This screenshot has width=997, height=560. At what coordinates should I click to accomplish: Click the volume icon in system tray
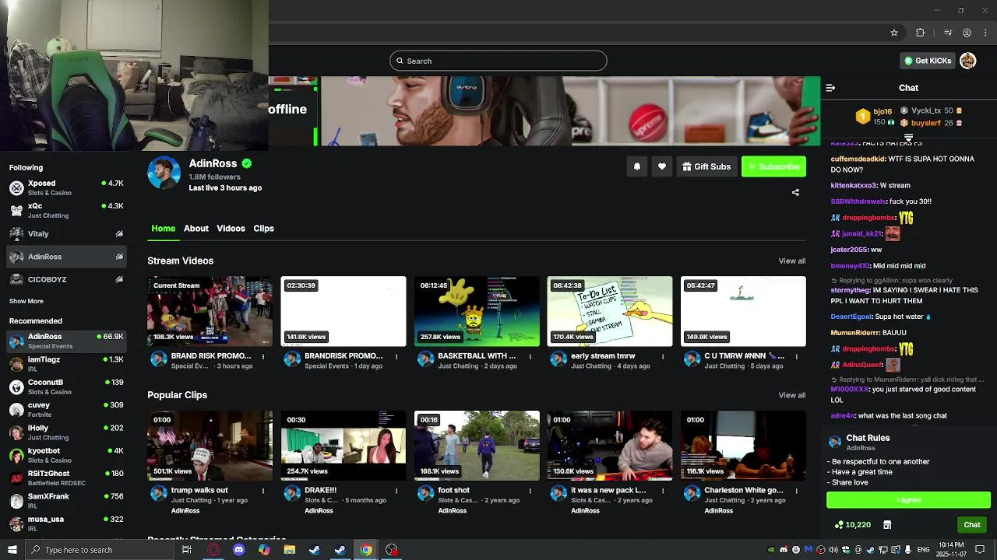click(x=833, y=550)
